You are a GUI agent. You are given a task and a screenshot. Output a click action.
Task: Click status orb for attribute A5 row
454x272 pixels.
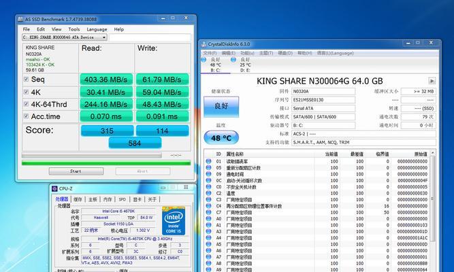tap(208, 244)
